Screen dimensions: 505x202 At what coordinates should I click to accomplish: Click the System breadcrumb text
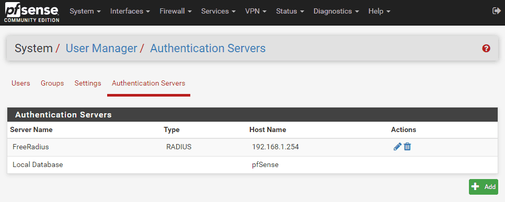33,48
